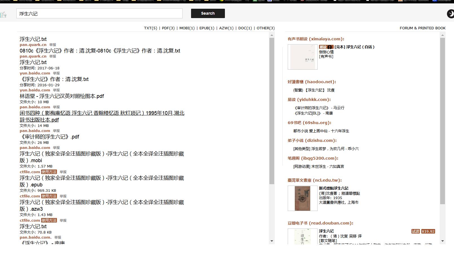Viewport: 454px width, 253px height.
Task: Report the first 浮生六记.txt result via 举报
Action: click(53, 45)
